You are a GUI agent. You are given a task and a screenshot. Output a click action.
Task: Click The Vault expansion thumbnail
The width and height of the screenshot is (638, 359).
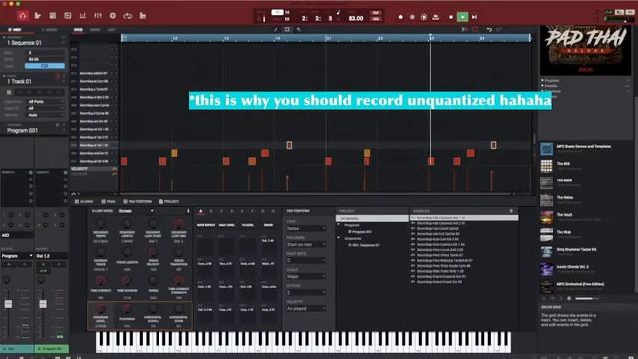(546, 217)
